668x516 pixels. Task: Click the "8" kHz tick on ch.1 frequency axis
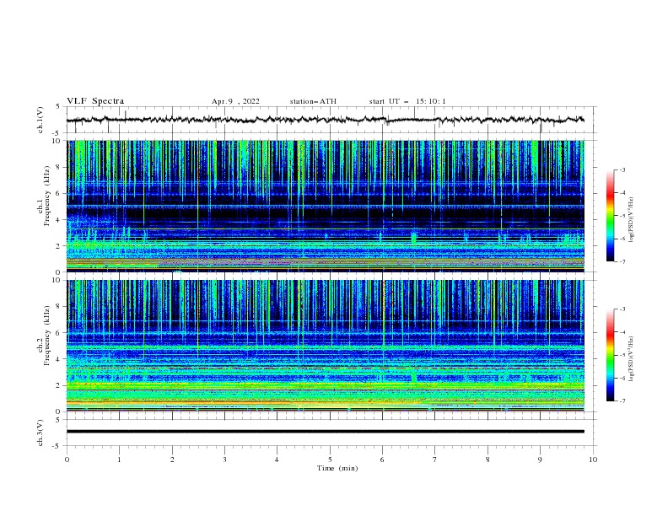(59, 167)
